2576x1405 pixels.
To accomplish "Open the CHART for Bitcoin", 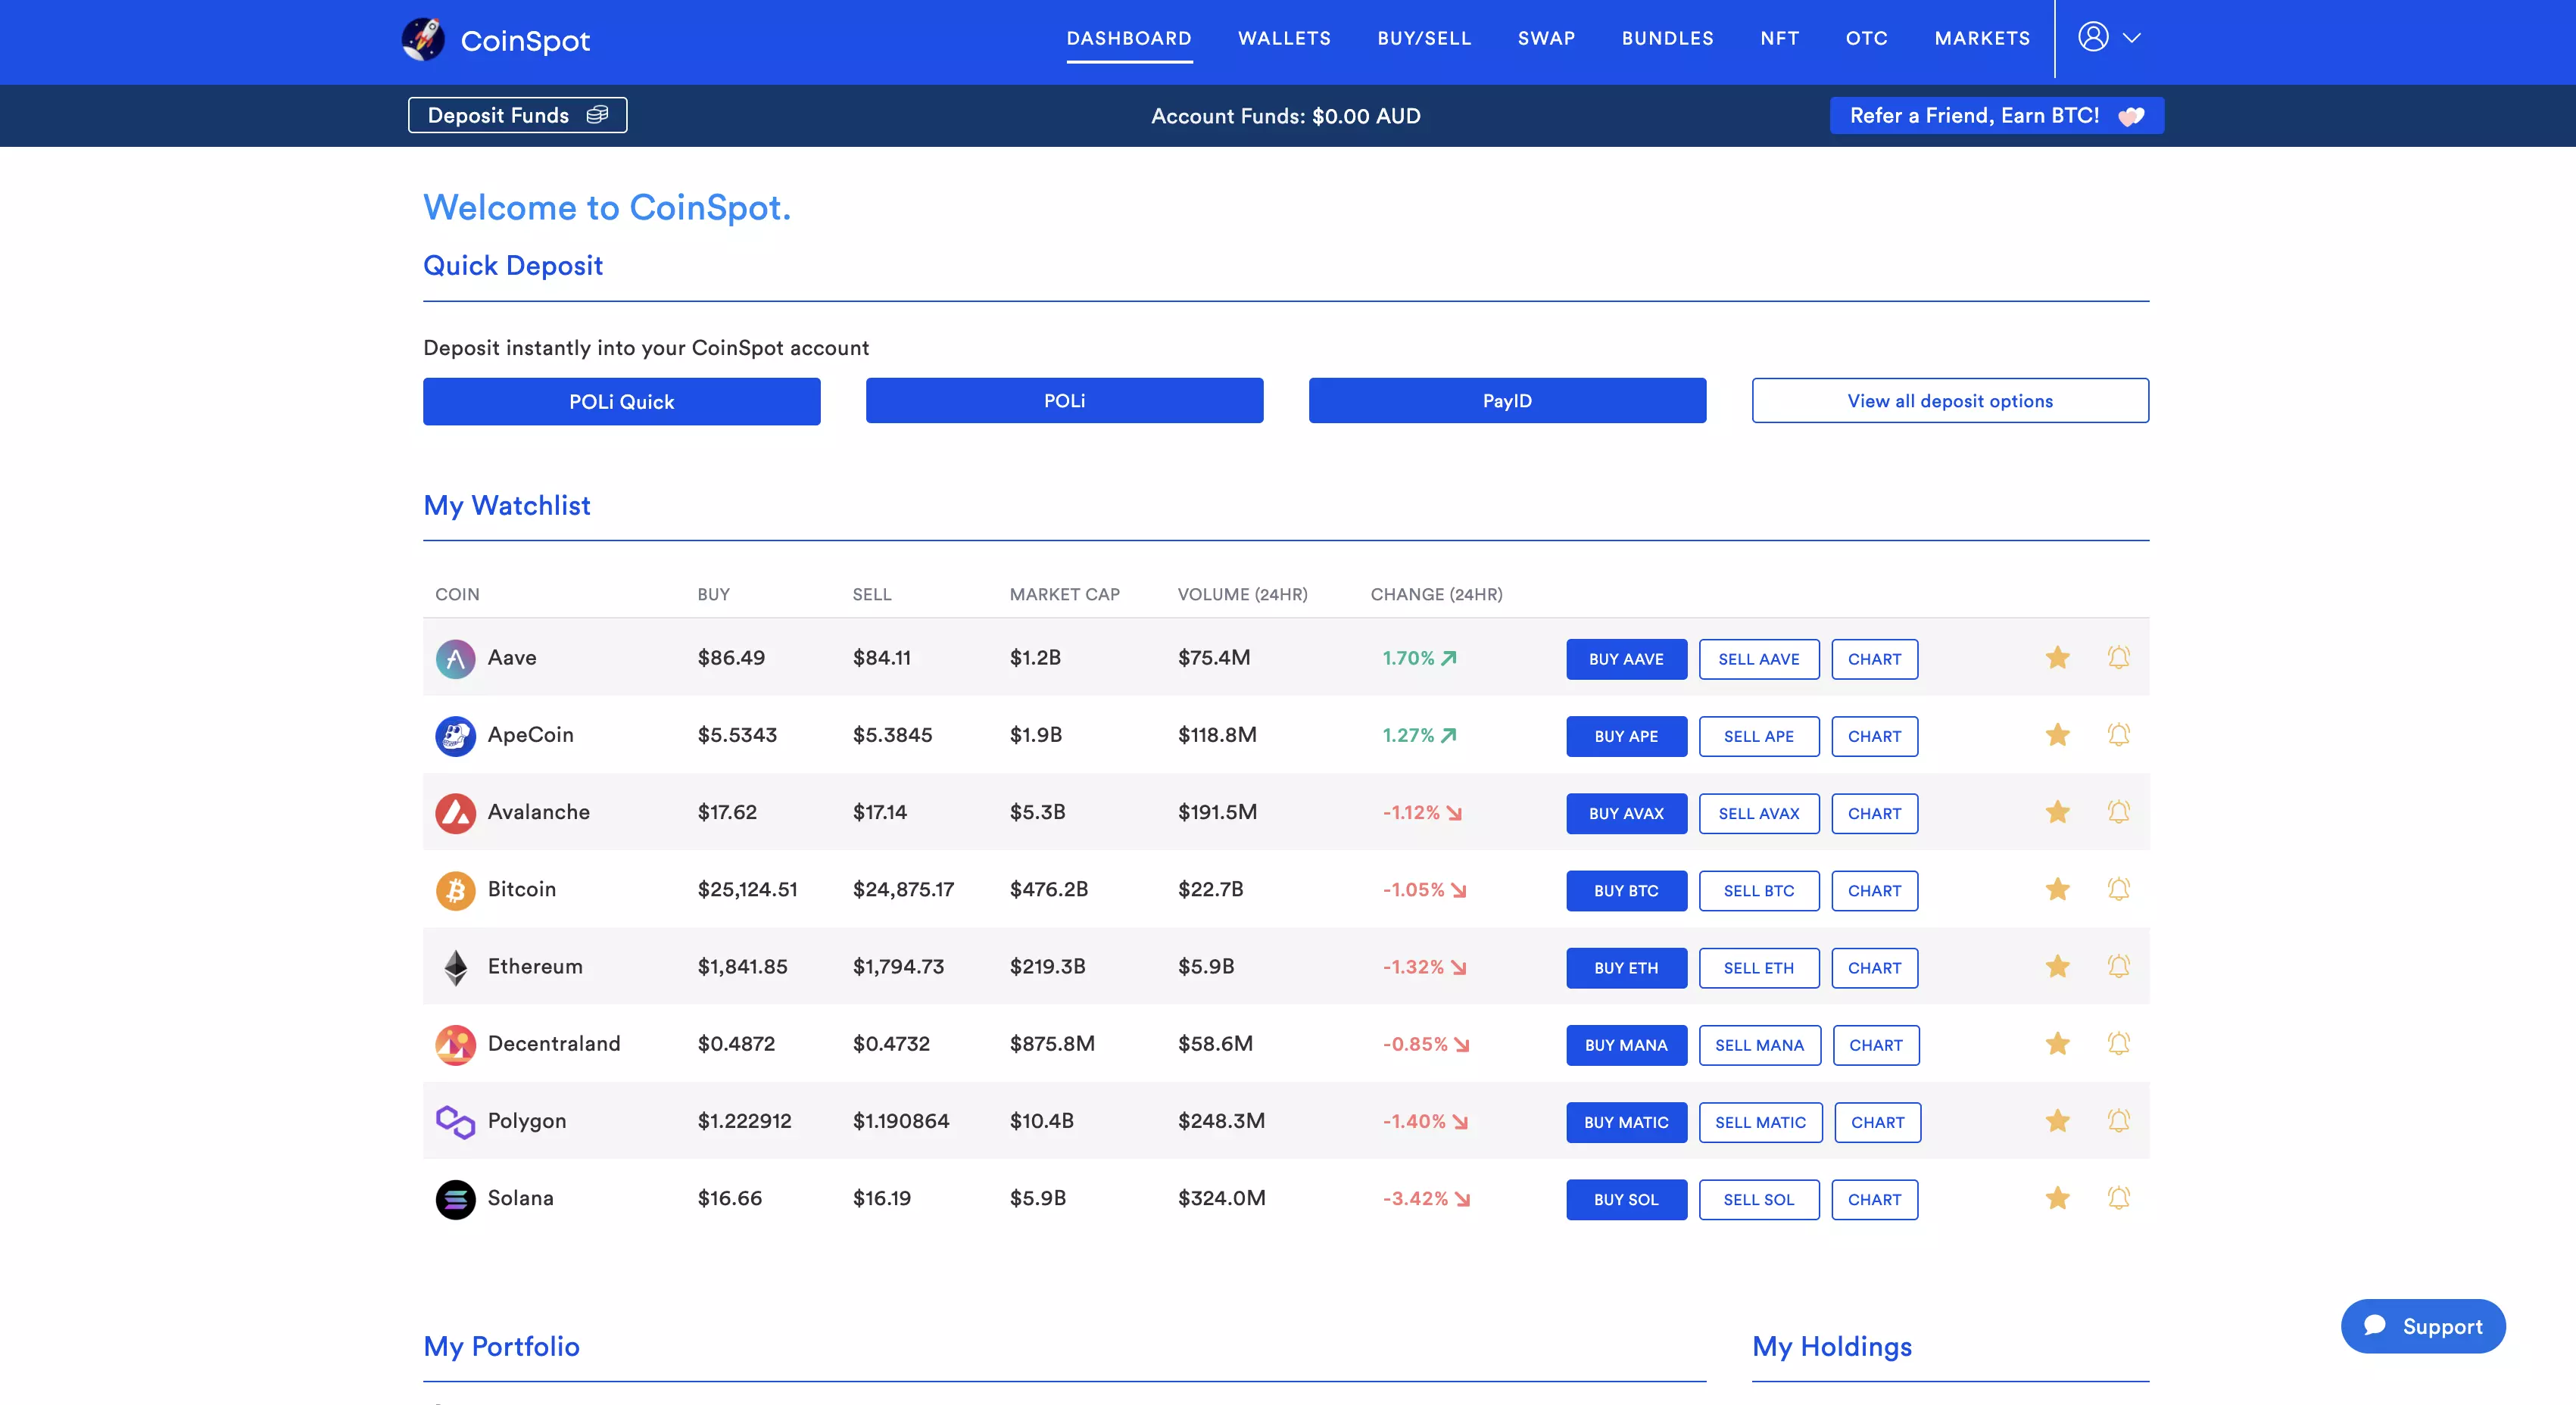I will (1874, 890).
